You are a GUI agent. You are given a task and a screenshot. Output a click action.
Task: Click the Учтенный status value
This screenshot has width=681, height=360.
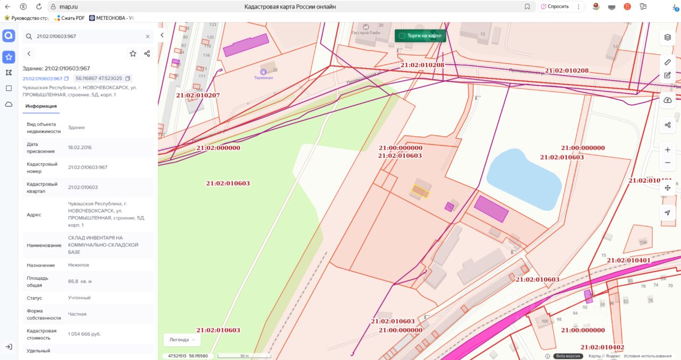pyautogui.click(x=79, y=298)
